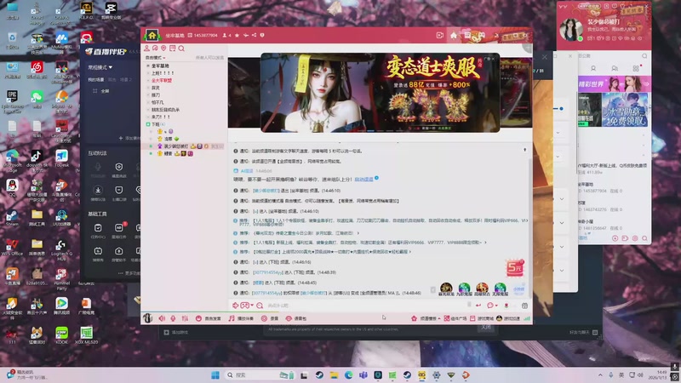Open the dropdown arrow beside game controller icon
This screenshot has width=681, height=383.
pyautogui.click(x=252, y=306)
